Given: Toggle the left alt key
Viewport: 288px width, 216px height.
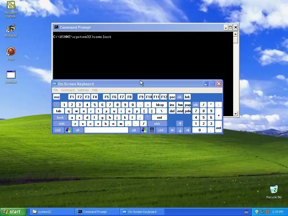Looking at the screenshot, I should (x=78, y=130).
